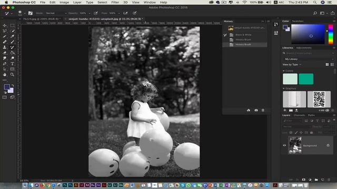Click the hue slider in Color panel
Image resolution: width=337 pixels, height=189 pixels.
tap(331, 34)
